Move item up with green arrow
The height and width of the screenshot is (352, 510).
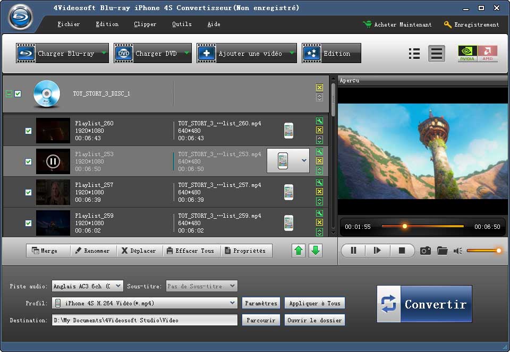pyautogui.click(x=299, y=251)
